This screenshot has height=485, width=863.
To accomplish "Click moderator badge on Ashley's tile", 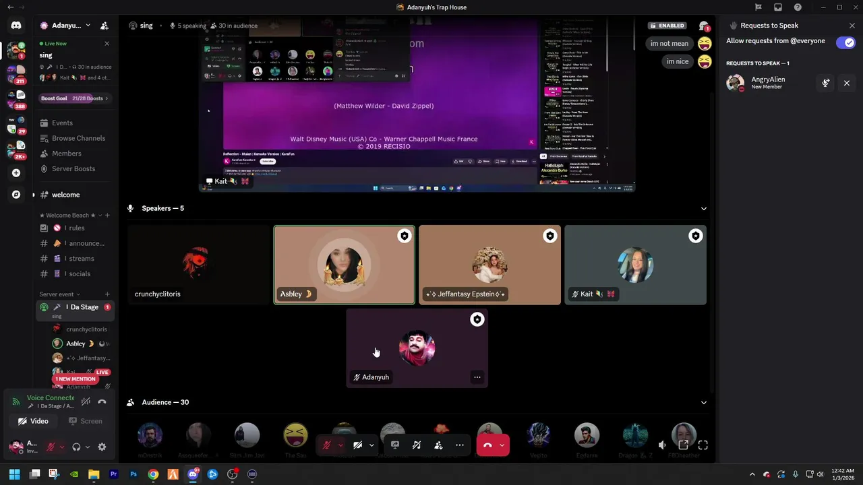I will [404, 236].
